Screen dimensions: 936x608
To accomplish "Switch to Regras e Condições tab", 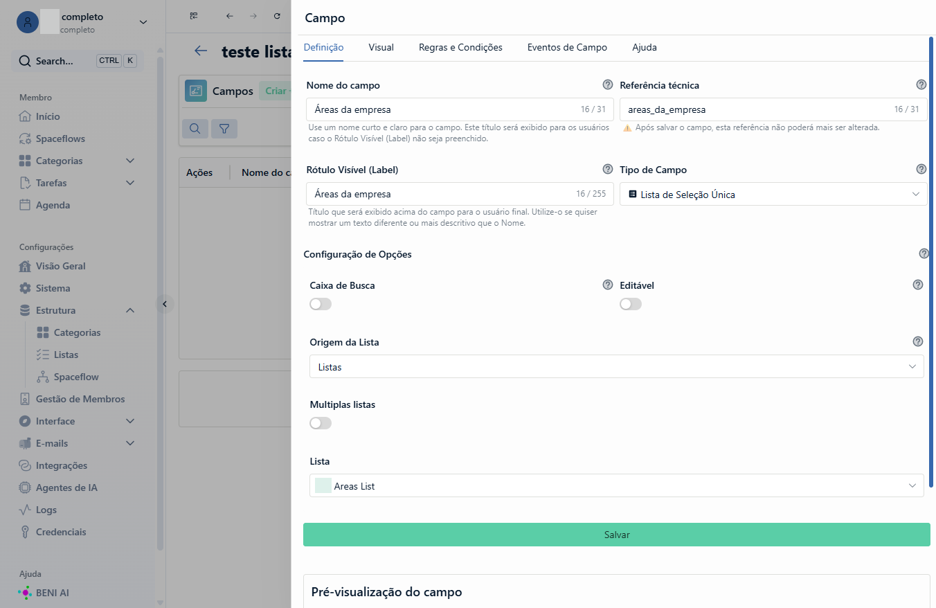I will click(460, 48).
